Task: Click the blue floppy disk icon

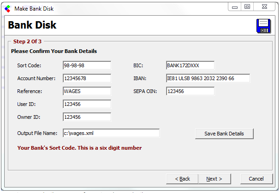Action: [x=263, y=26]
